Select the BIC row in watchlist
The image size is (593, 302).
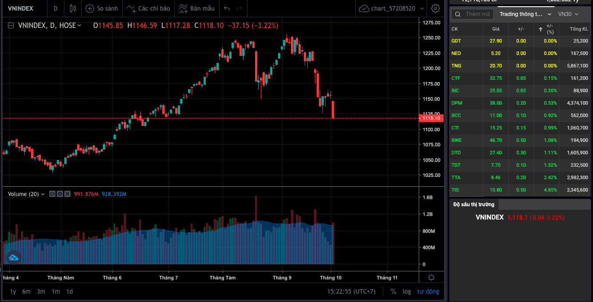tap(520, 90)
